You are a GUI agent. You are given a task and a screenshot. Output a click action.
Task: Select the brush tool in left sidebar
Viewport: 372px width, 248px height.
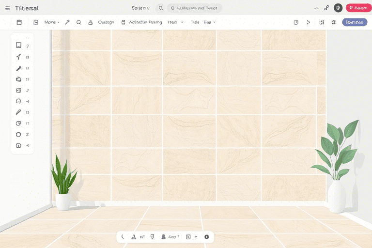[18, 68]
